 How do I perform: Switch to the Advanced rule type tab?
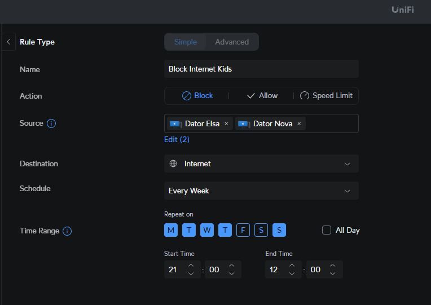click(x=232, y=42)
